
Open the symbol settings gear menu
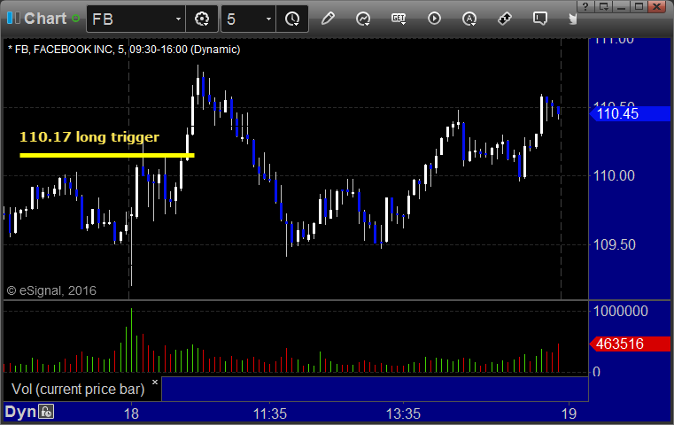(202, 19)
